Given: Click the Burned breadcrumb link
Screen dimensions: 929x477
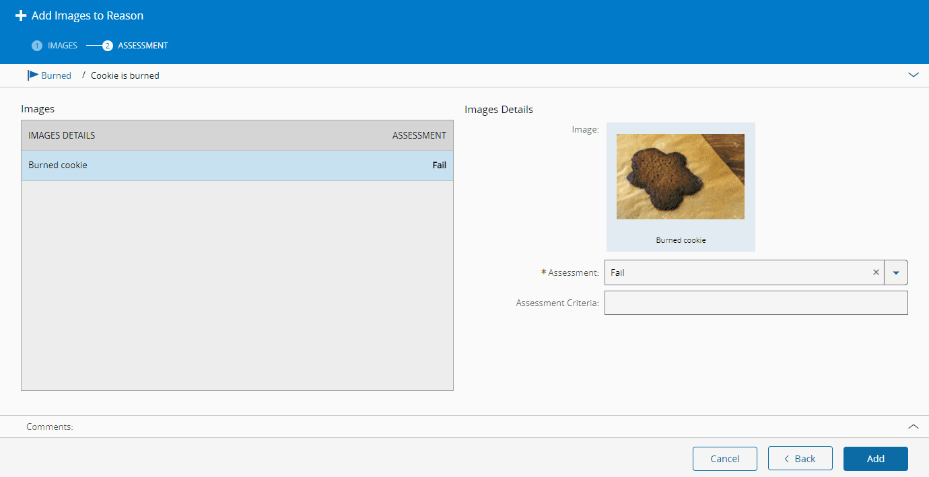Looking at the screenshot, I should [x=56, y=75].
